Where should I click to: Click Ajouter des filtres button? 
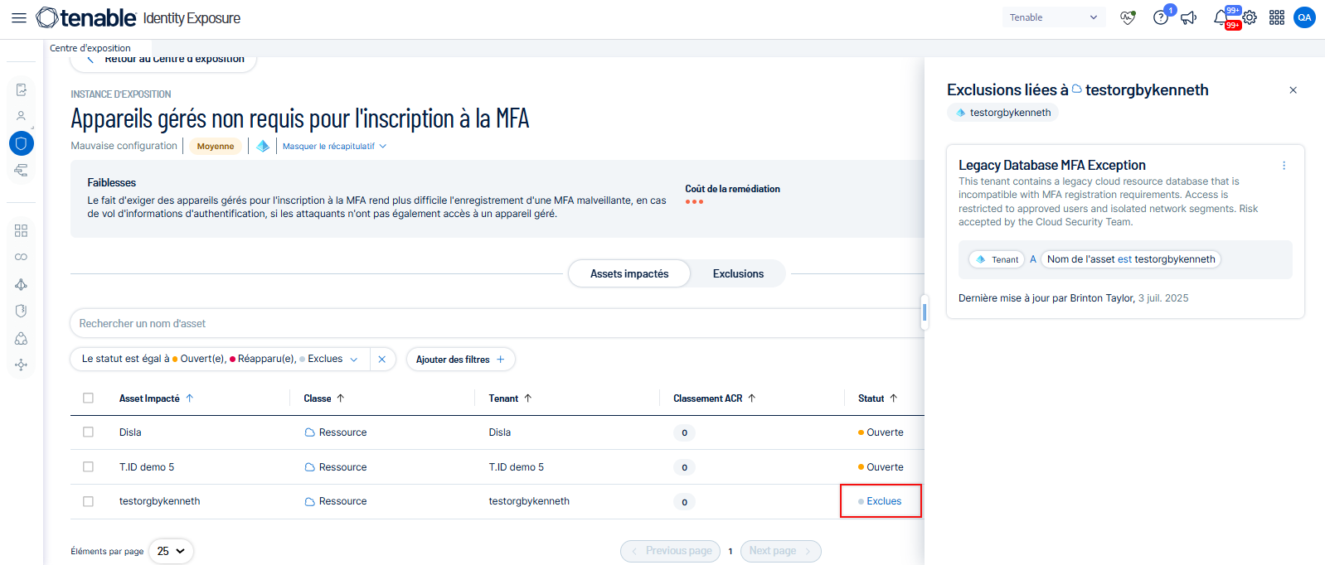(x=460, y=360)
